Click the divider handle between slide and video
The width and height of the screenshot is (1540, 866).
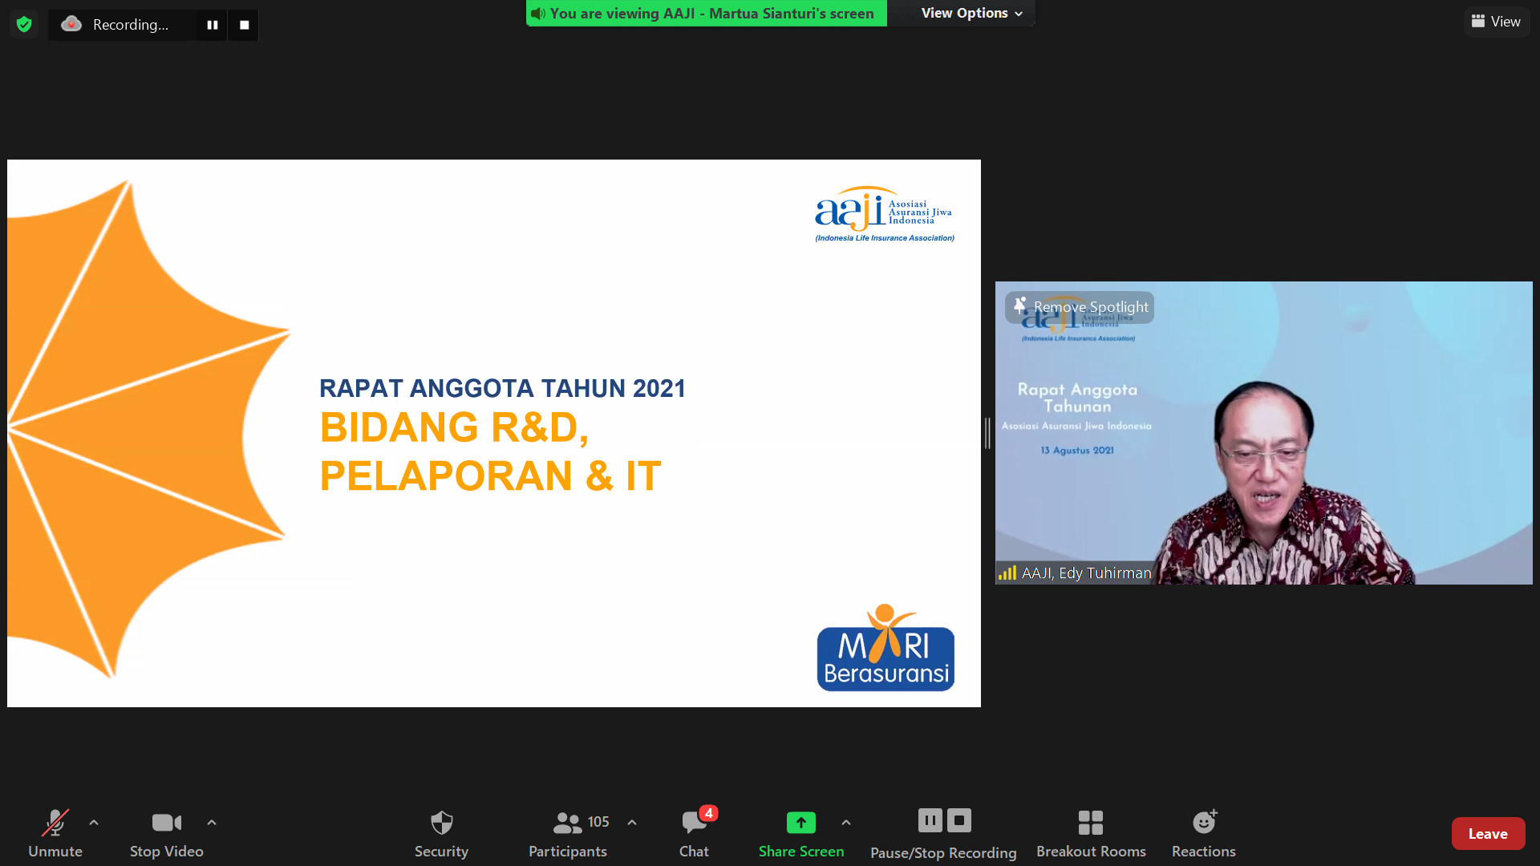[988, 433]
